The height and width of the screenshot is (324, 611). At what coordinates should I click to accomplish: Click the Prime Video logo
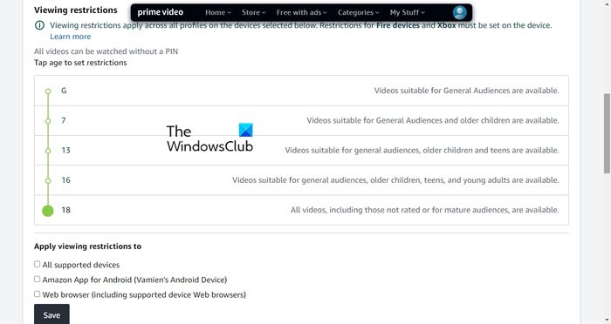click(x=160, y=12)
